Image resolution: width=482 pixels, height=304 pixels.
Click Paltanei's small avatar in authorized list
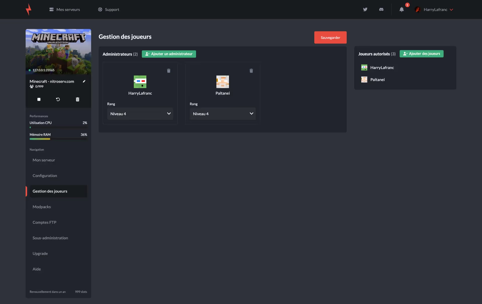coord(364,79)
